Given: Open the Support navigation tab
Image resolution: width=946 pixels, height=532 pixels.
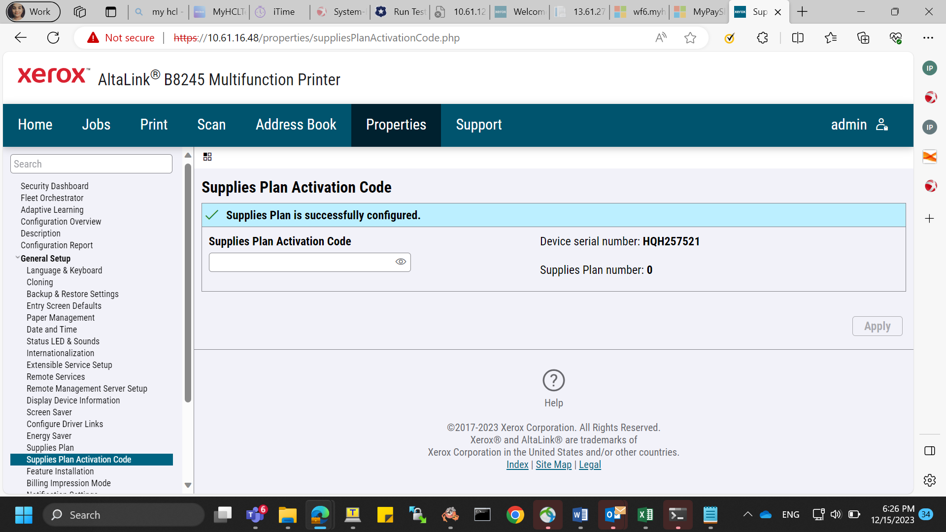Looking at the screenshot, I should pyautogui.click(x=478, y=125).
